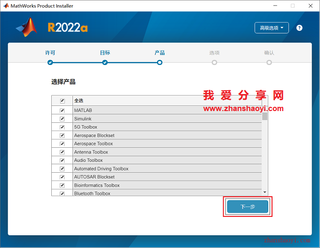Uncheck the AUTOSAR Blockset checkbox
This screenshot has height=248, width=320.
62,177
